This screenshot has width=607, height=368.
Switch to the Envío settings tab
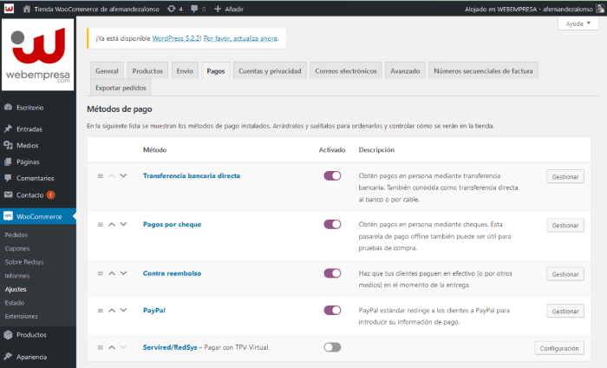point(185,70)
